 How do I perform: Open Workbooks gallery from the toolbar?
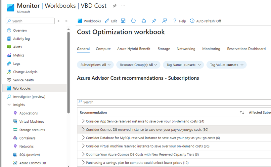[89, 21]
